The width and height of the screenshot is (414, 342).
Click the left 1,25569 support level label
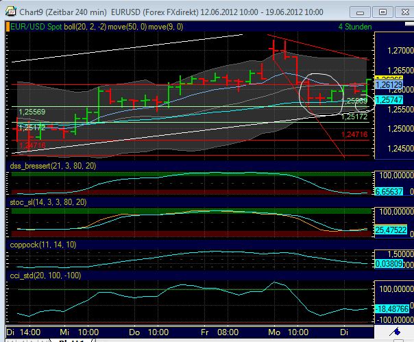32,112
